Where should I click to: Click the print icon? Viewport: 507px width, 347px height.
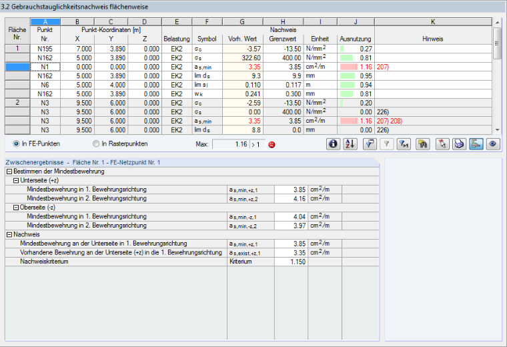tap(459, 144)
